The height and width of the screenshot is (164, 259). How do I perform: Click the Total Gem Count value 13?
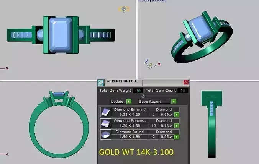(x=182, y=91)
